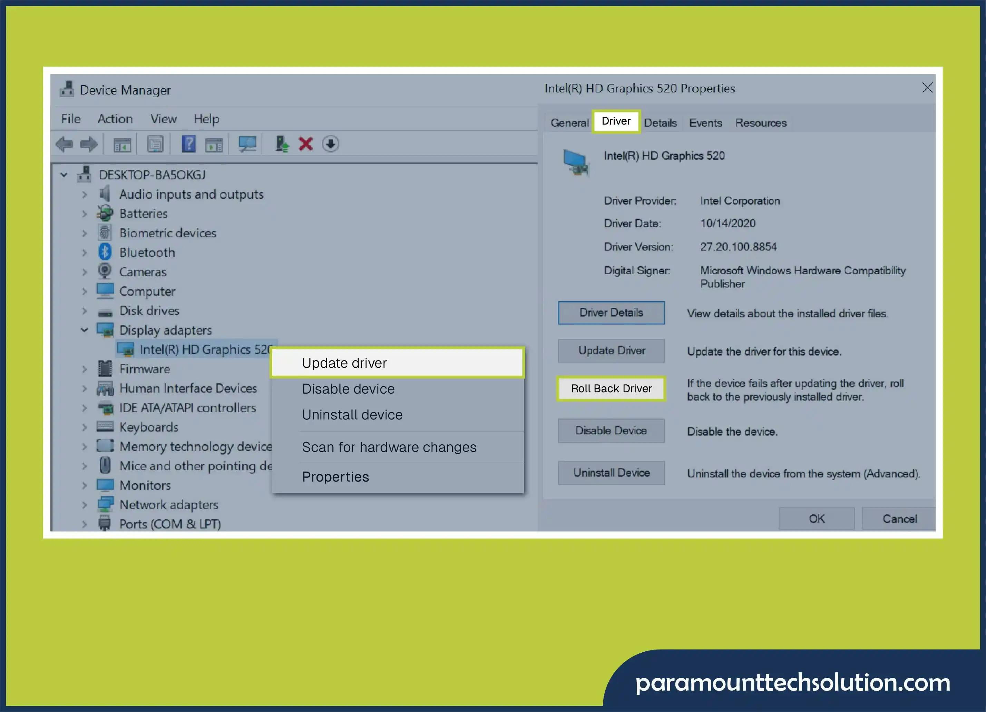Expand the Ports (COM & LPT) node

click(84, 524)
